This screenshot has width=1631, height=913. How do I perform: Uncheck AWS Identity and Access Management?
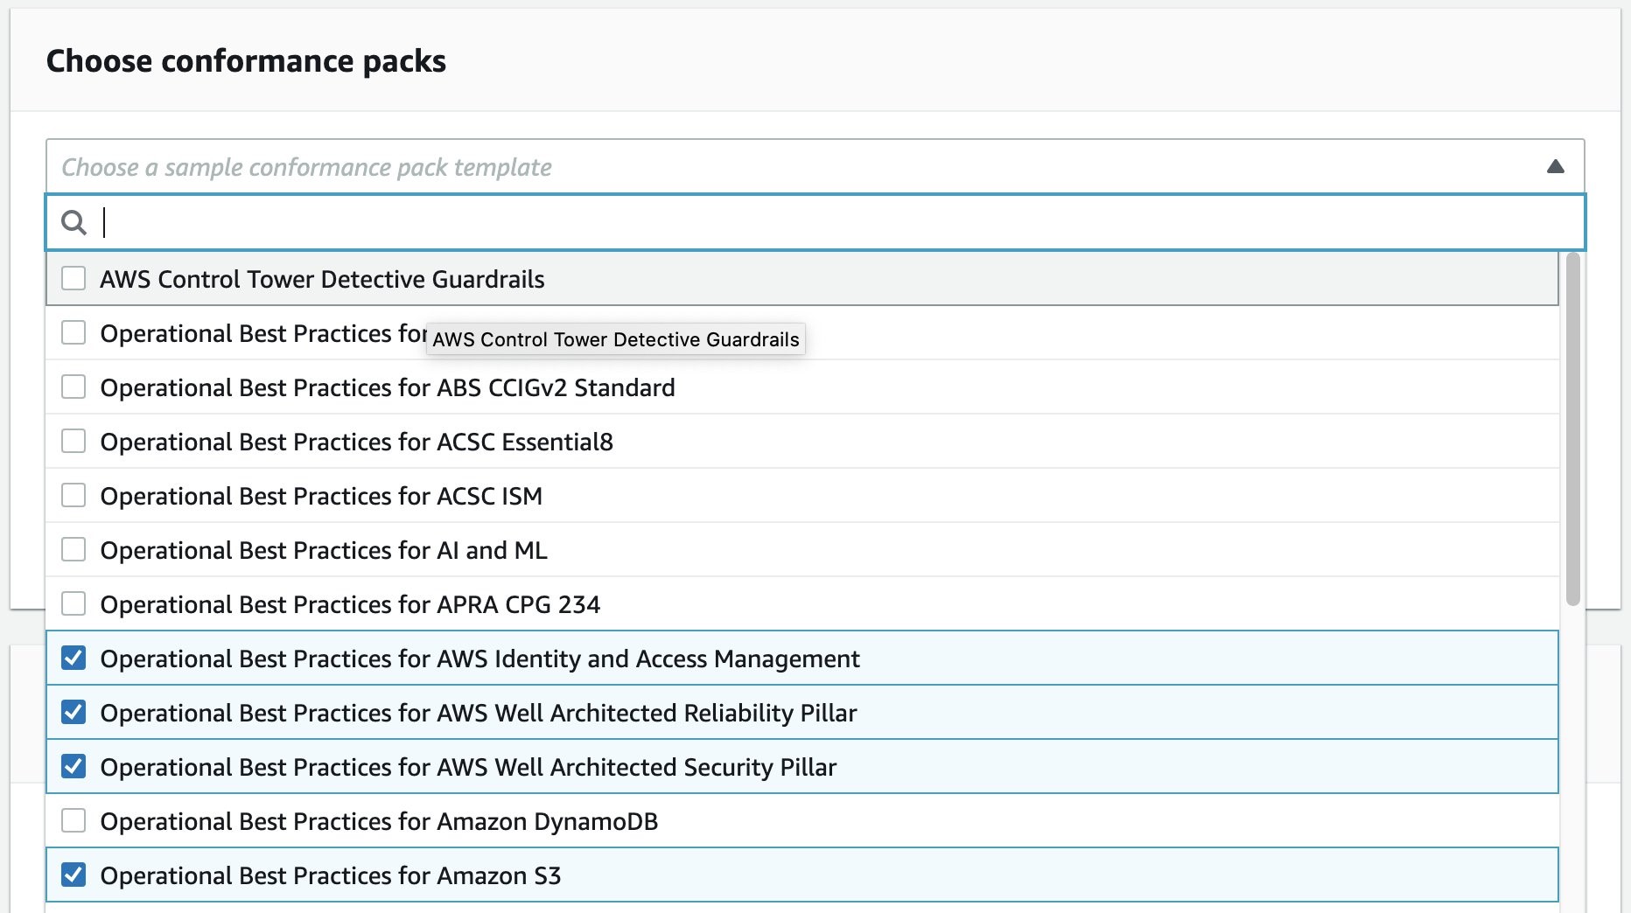tap(73, 659)
